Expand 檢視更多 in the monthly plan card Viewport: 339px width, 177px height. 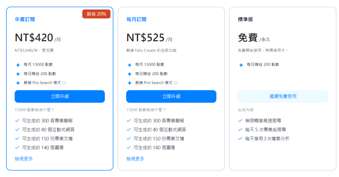click(x=135, y=159)
